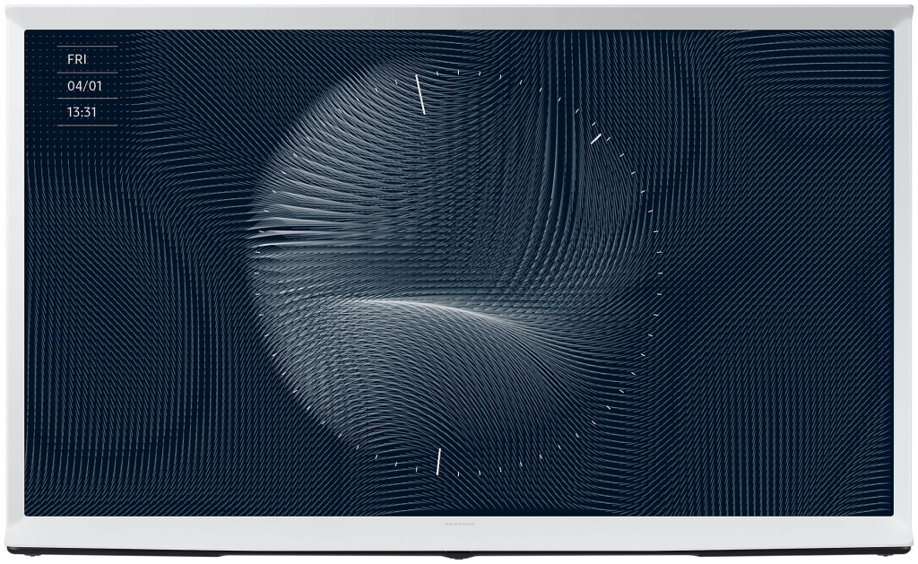Click the divider line between 04/01 and 13:31

[x=87, y=99]
